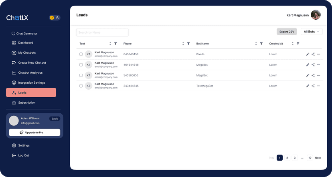Click the share icon for TextMegaBot row
Screen dimensions: 332x177
coord(313,86)
